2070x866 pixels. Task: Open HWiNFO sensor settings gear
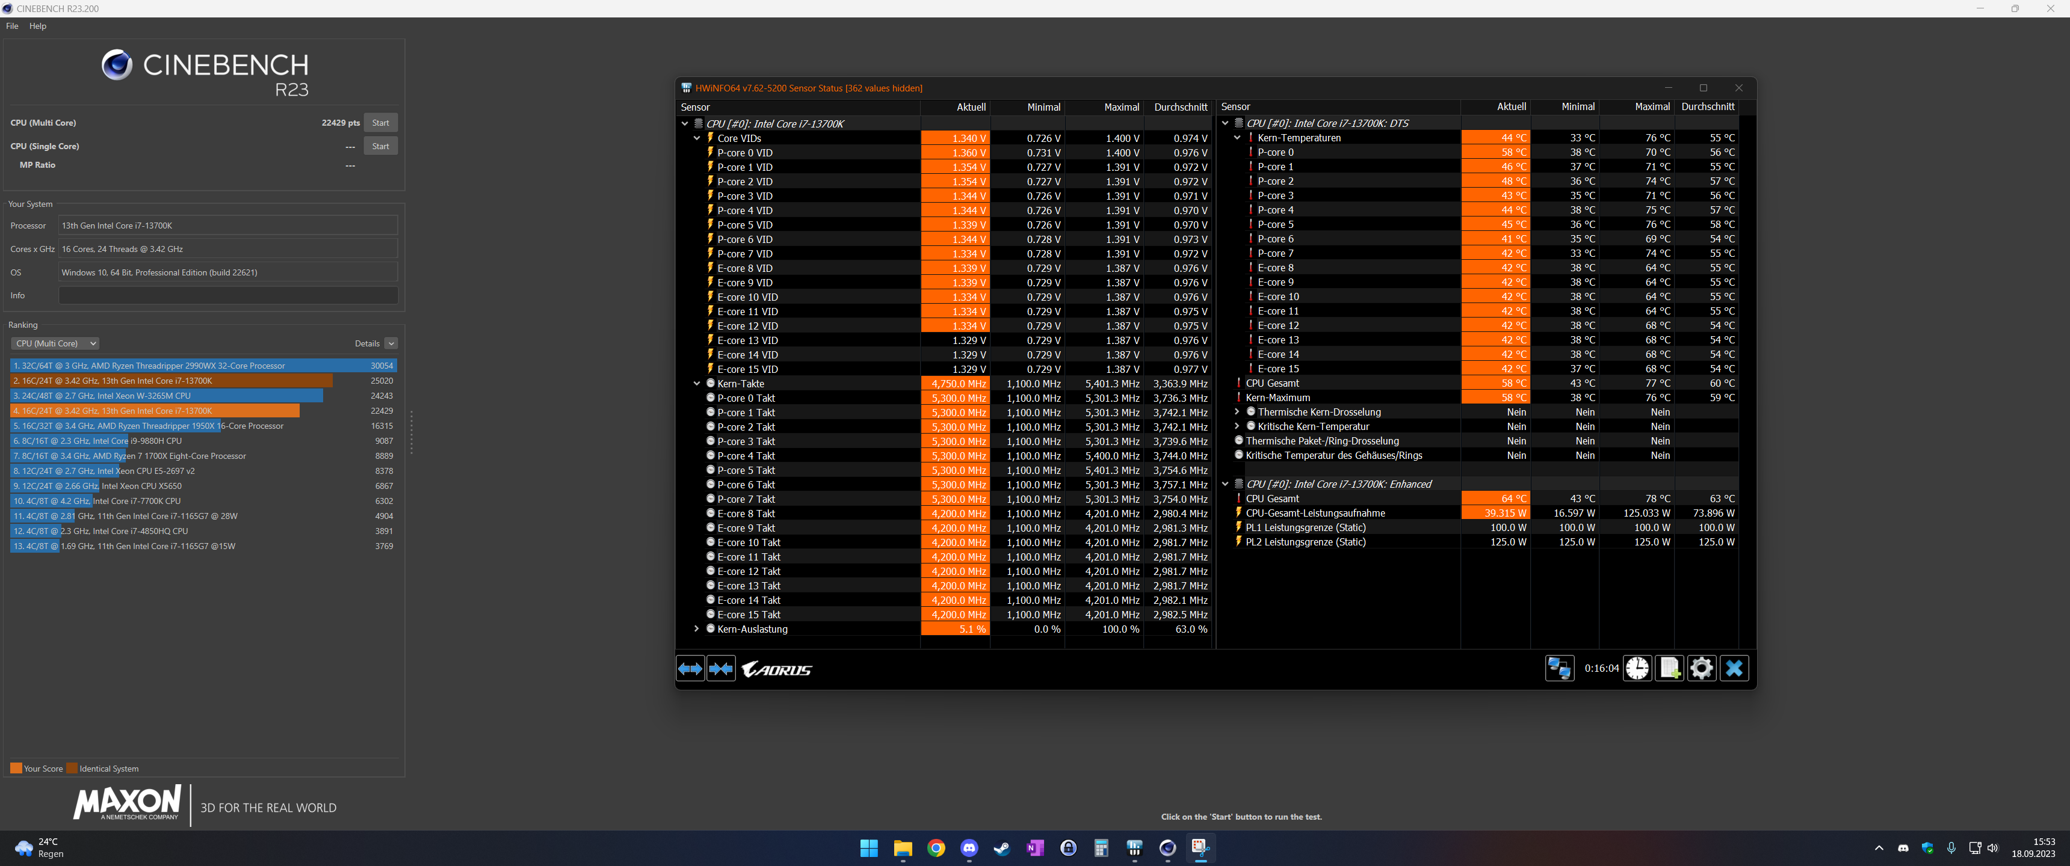coord(1701,668)
